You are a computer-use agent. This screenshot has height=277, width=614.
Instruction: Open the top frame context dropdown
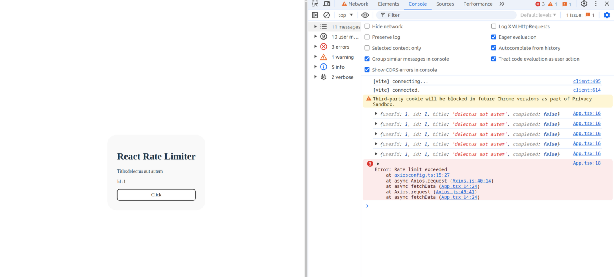345,15
